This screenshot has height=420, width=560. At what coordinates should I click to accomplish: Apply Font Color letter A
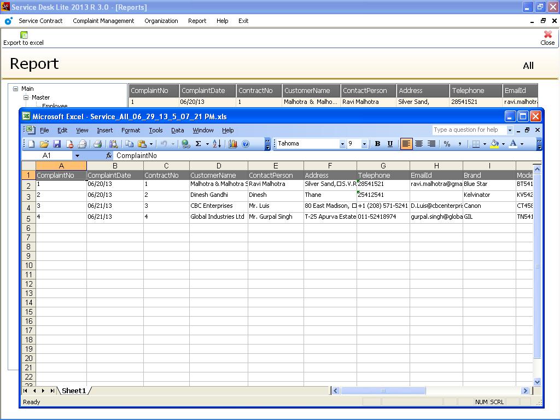[513, 144]
